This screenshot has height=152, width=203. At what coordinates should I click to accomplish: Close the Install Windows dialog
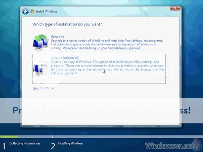(175, 8)
